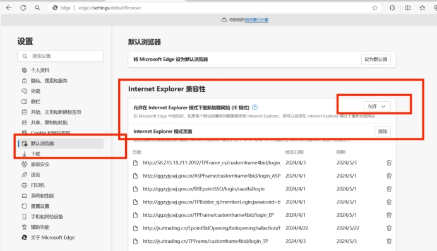Screen dimensions: 437x251
Task: Open 外观 settings section
Action: [35, 91]
